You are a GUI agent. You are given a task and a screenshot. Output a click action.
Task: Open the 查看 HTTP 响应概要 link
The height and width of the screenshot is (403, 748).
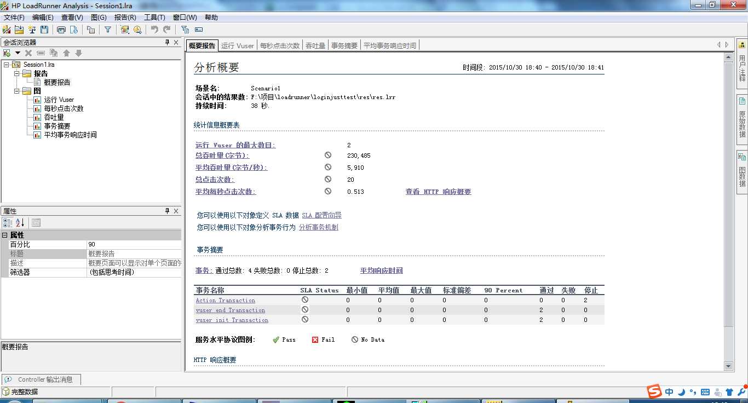[x=438, y=192]
